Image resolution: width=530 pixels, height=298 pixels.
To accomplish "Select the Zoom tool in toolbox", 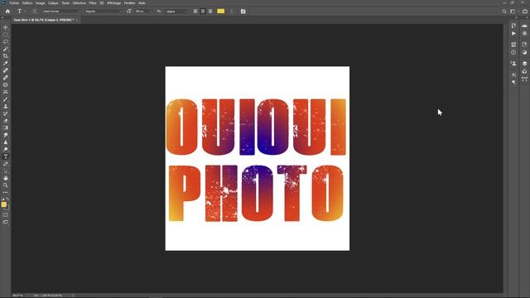I will point(6,185).
